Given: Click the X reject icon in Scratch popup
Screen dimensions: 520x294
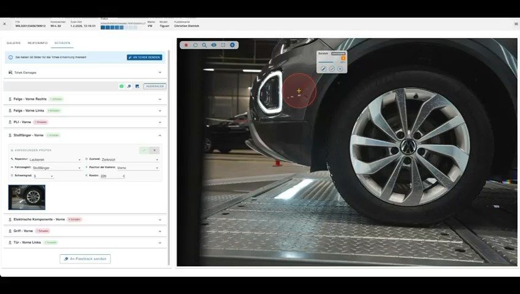Looking at the screenshot, I should coord(340,69).
